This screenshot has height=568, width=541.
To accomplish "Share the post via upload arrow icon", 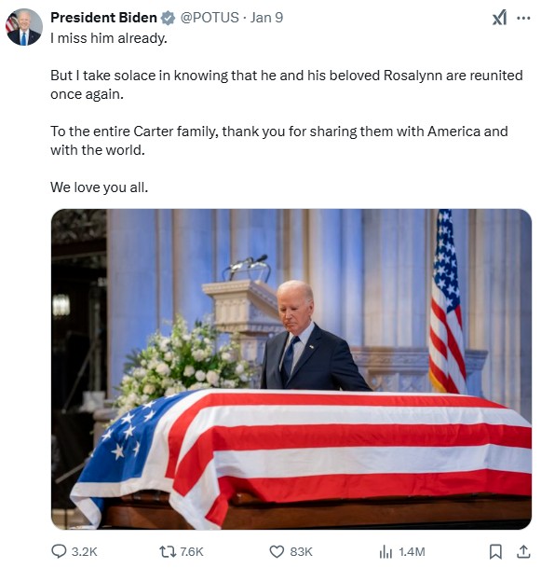I will pos(523,551).
